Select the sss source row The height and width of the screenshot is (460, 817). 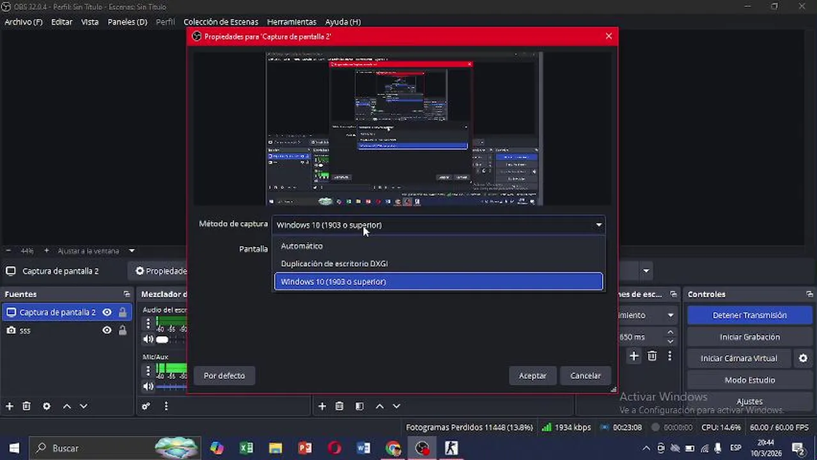coord(66,330)
